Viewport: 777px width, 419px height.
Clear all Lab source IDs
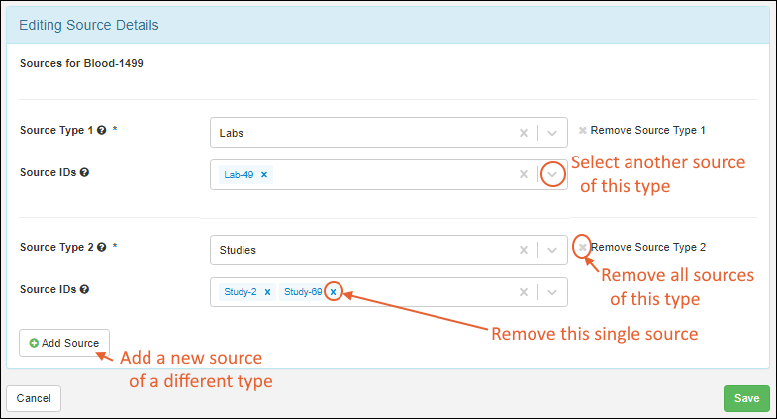[x=524, y=175]
